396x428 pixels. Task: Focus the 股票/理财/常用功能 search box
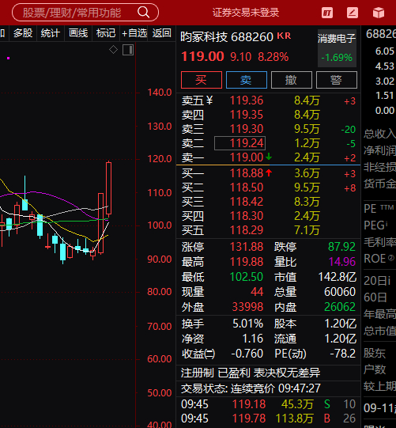[85, 13]
